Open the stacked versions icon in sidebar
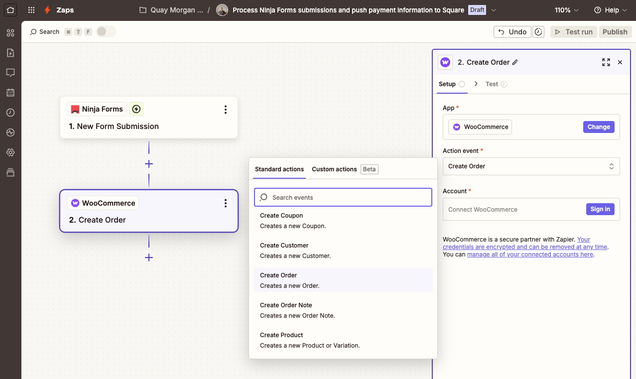 pyautogui.click(x=10, y=172)
